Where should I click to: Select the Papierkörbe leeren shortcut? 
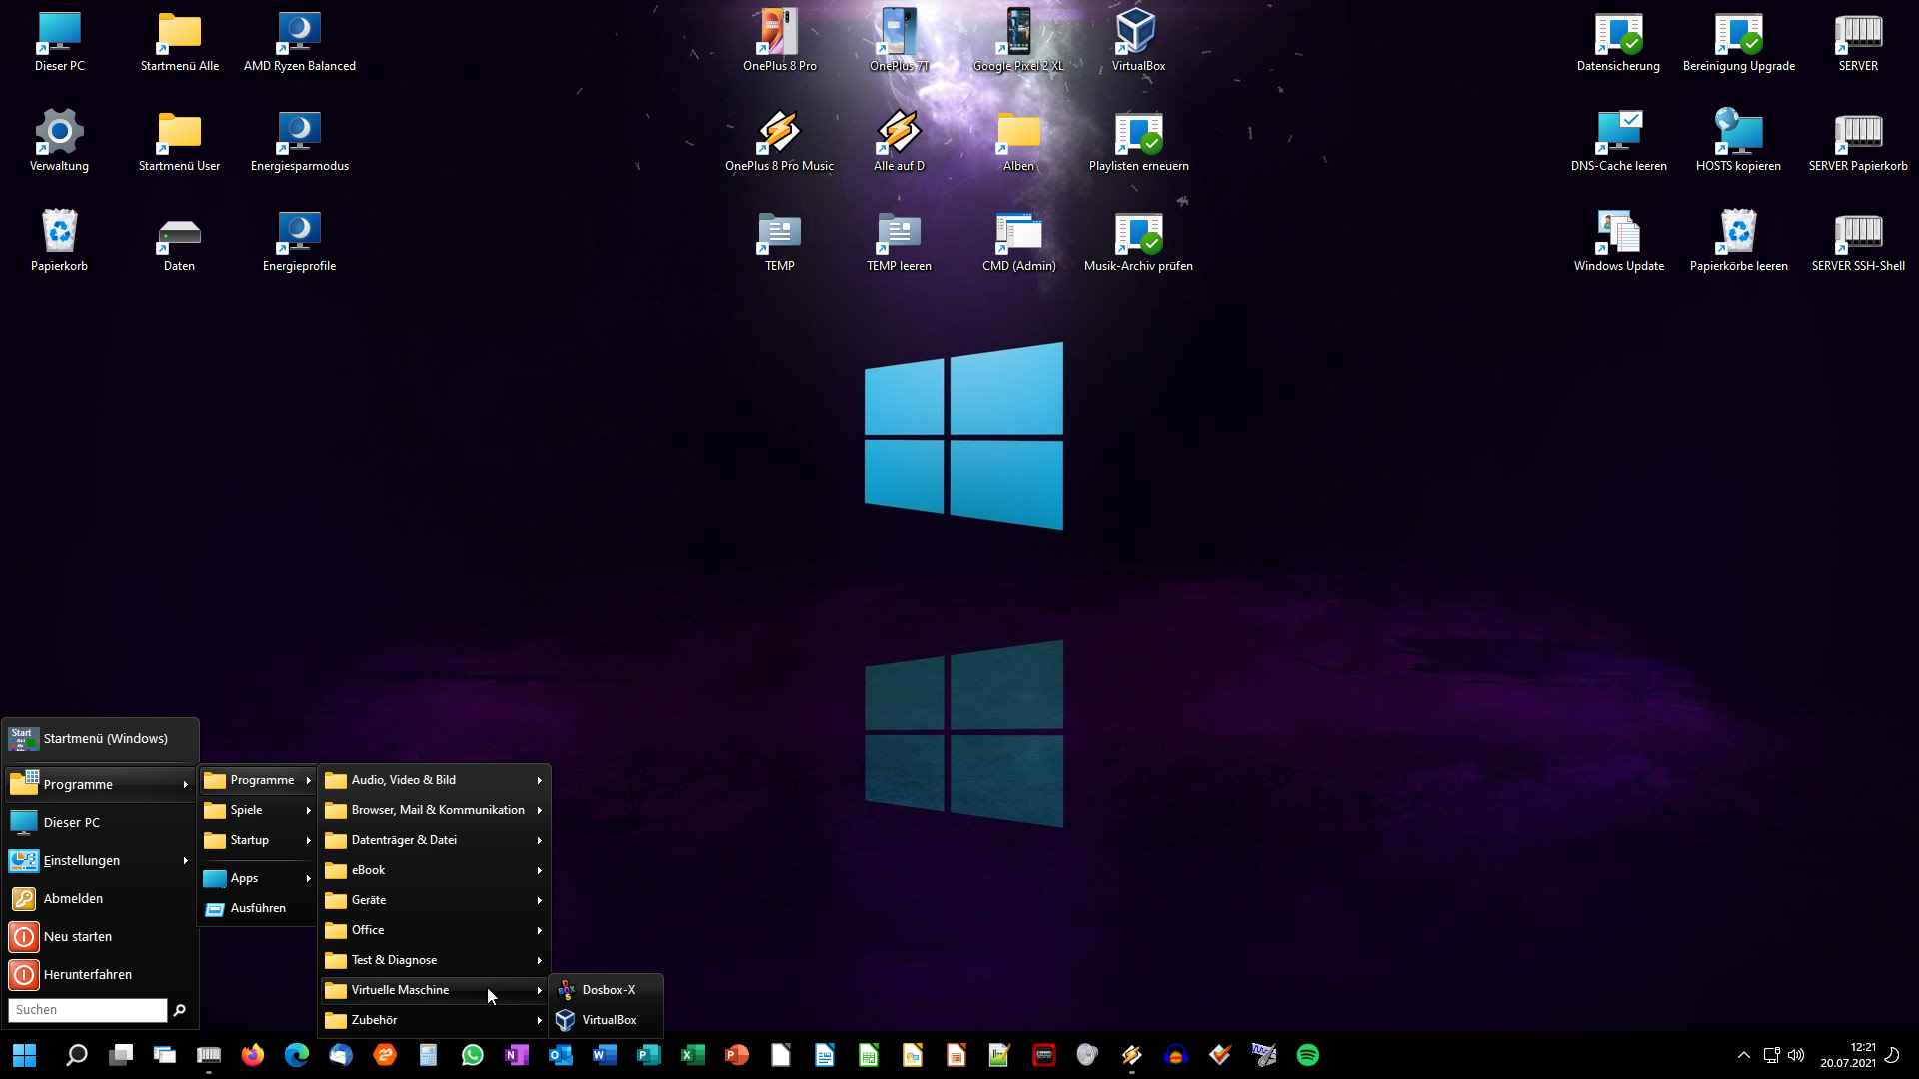click(1739, 242)
